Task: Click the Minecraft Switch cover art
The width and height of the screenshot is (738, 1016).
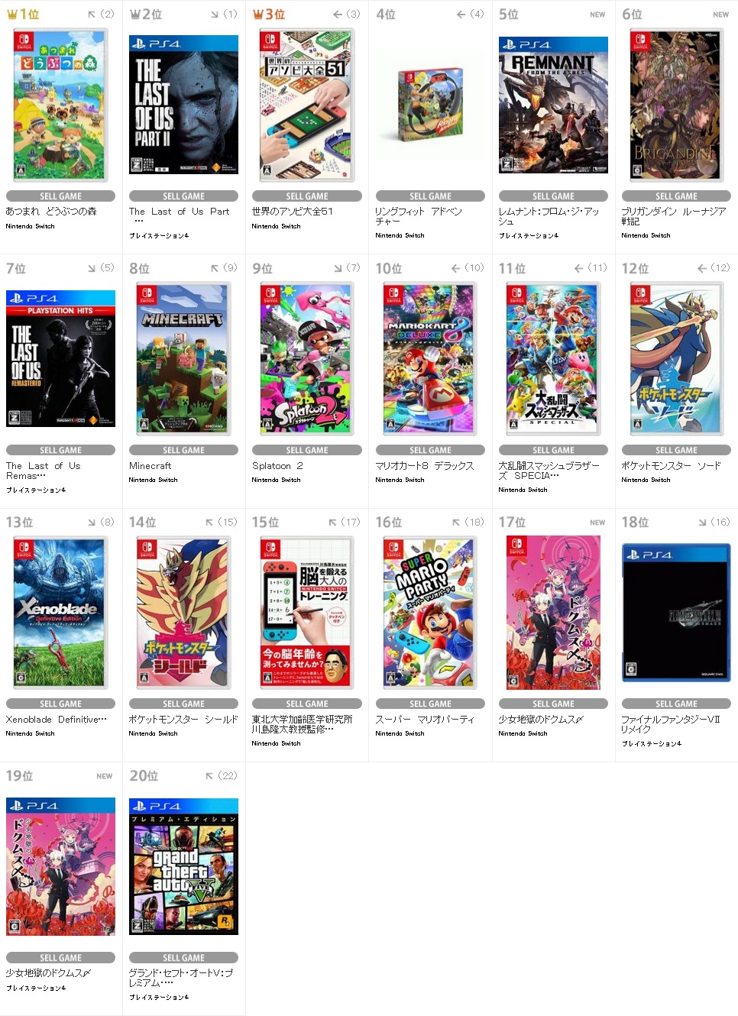Action: tap(183, 359)
